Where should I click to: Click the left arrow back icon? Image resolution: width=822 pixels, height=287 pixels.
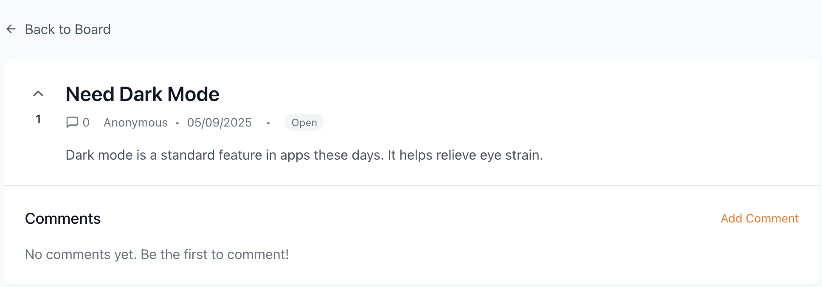coord(11,29)
